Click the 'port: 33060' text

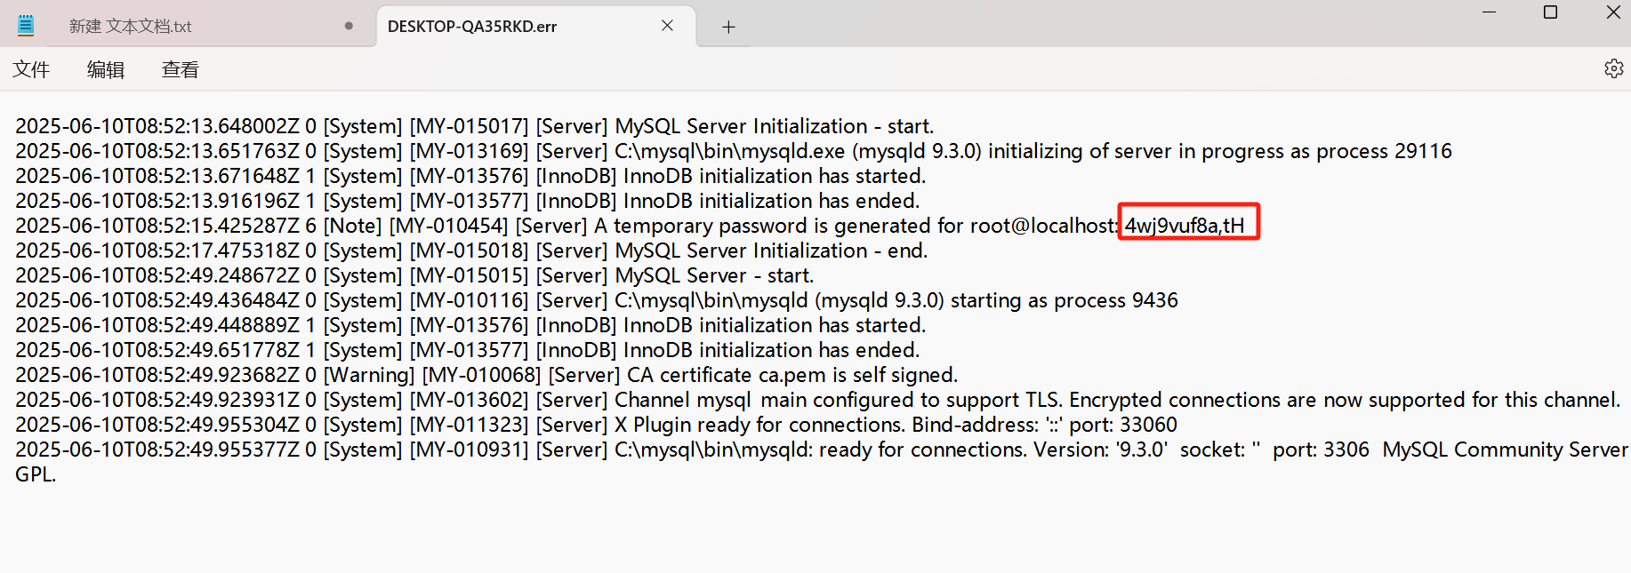[1123, 425]
